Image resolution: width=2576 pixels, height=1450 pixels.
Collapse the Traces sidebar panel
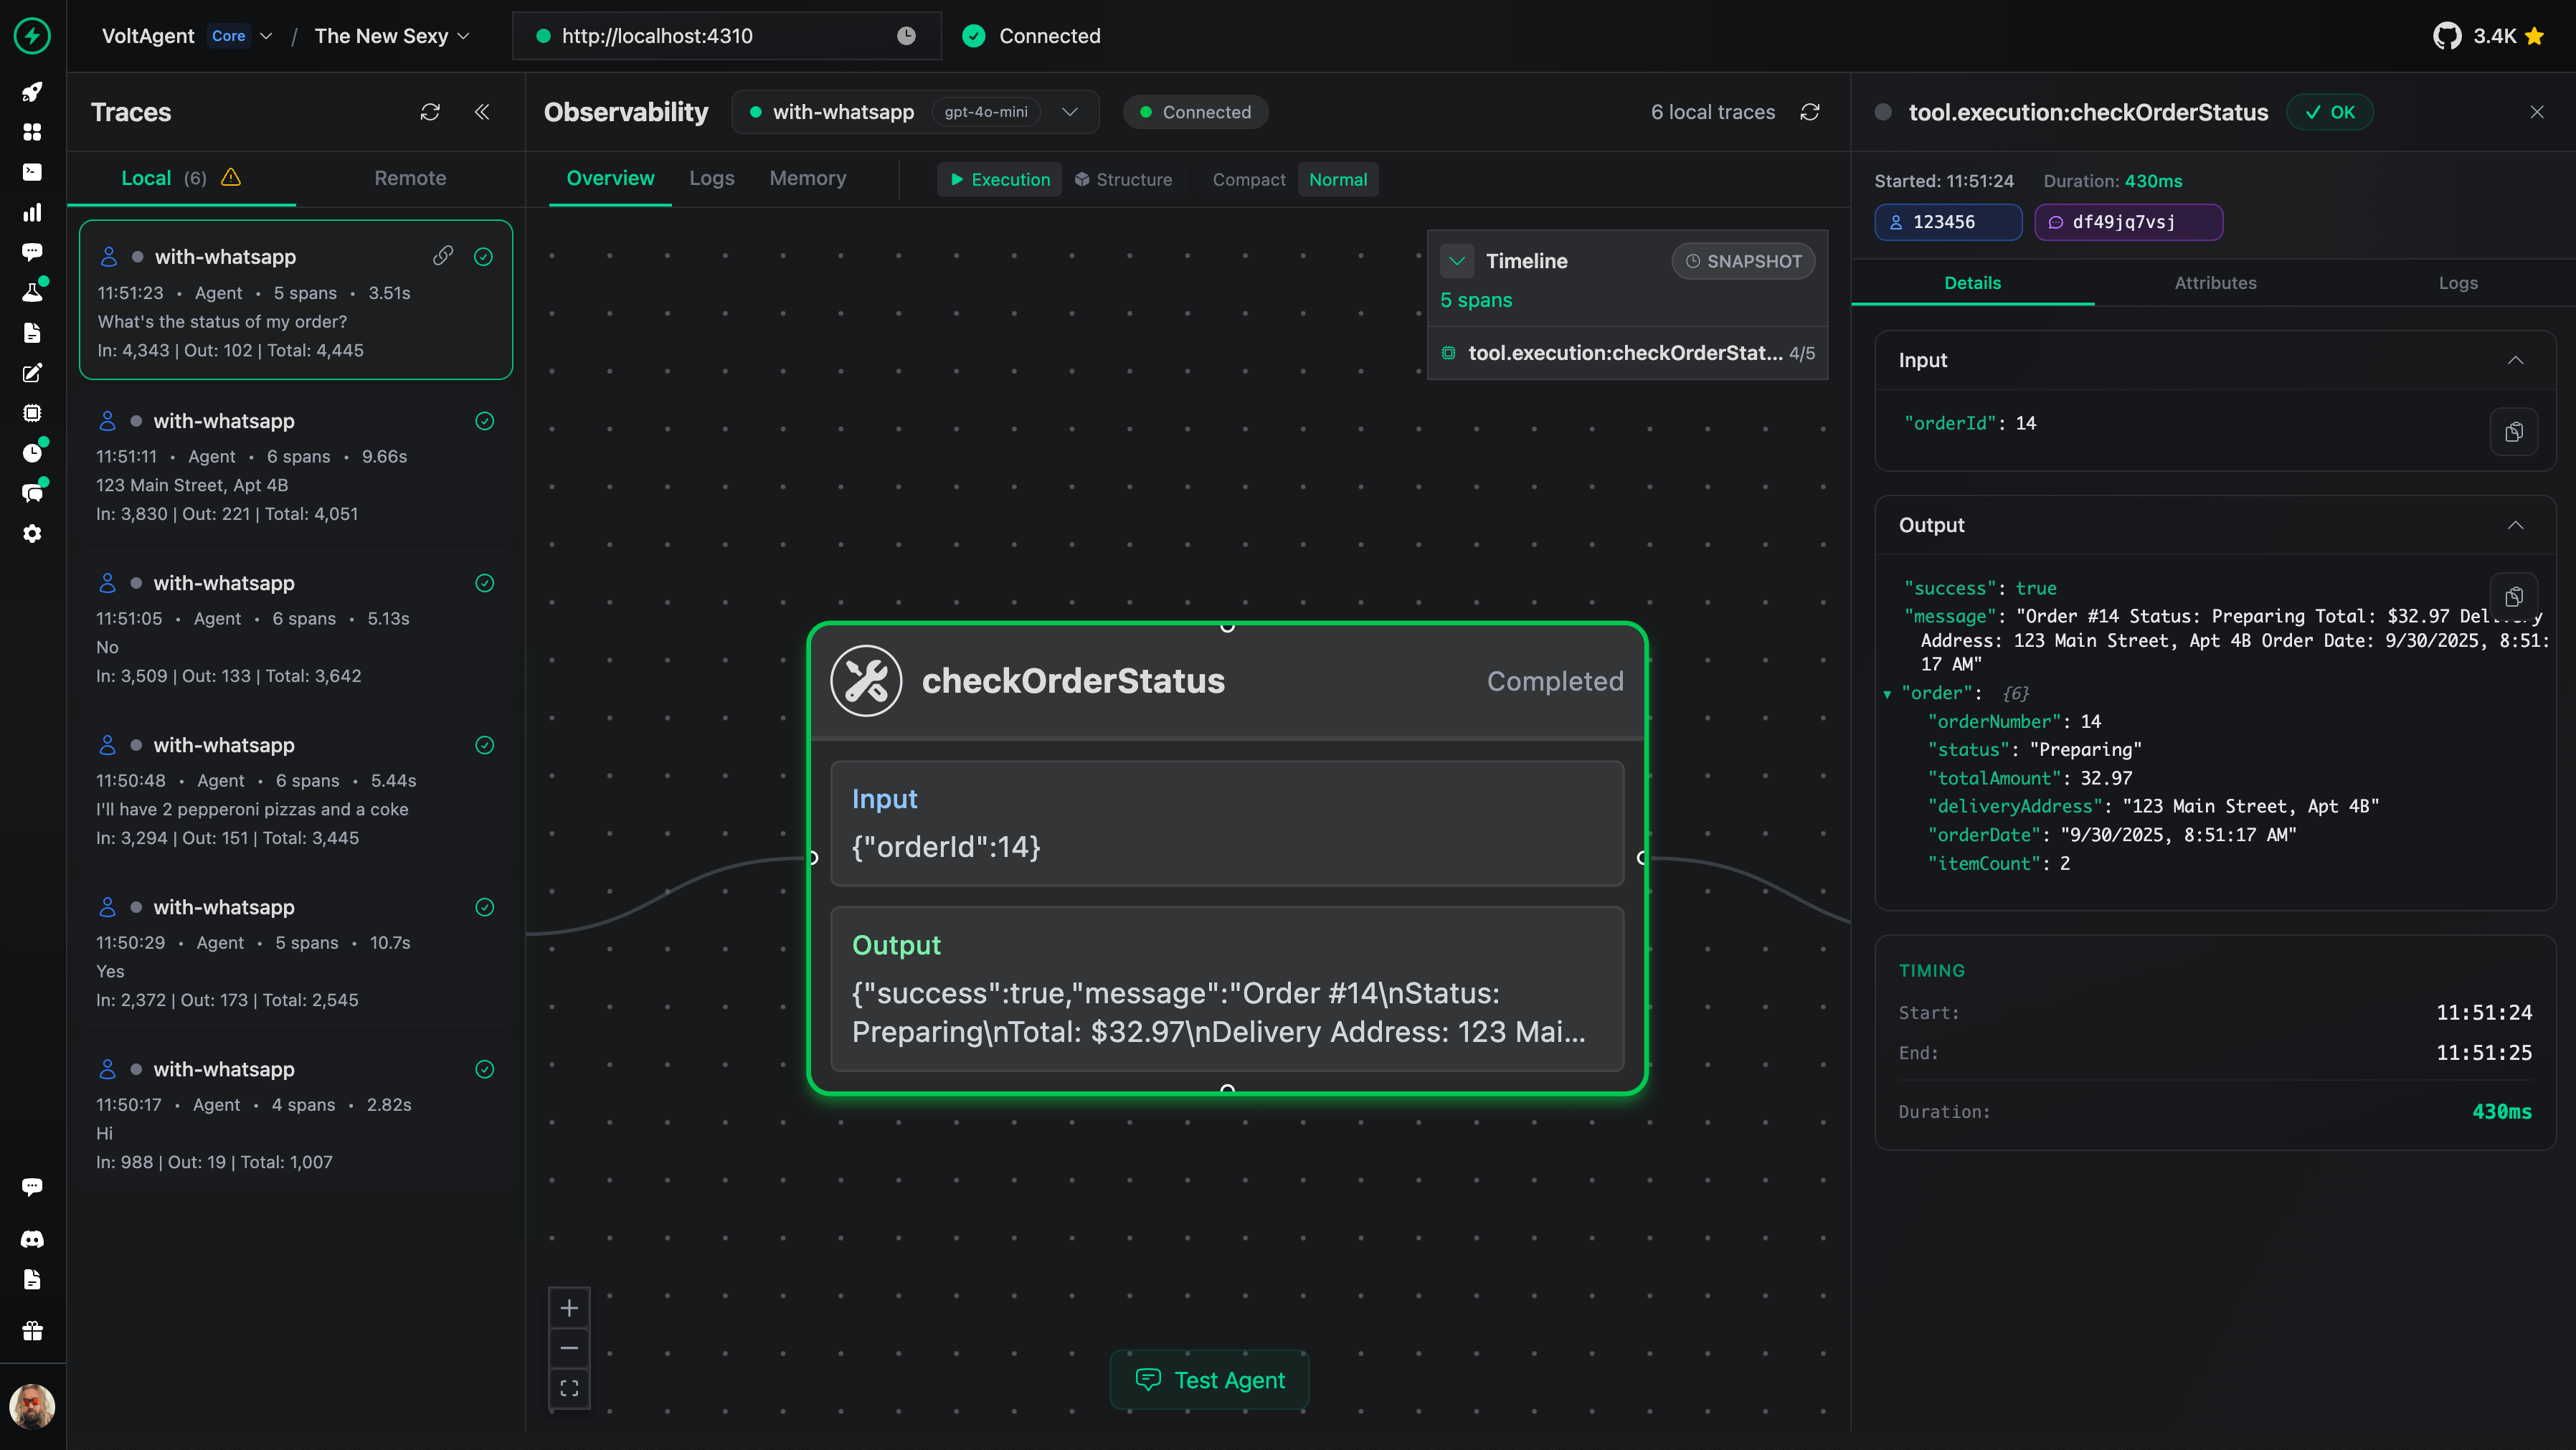coord(482,112)
